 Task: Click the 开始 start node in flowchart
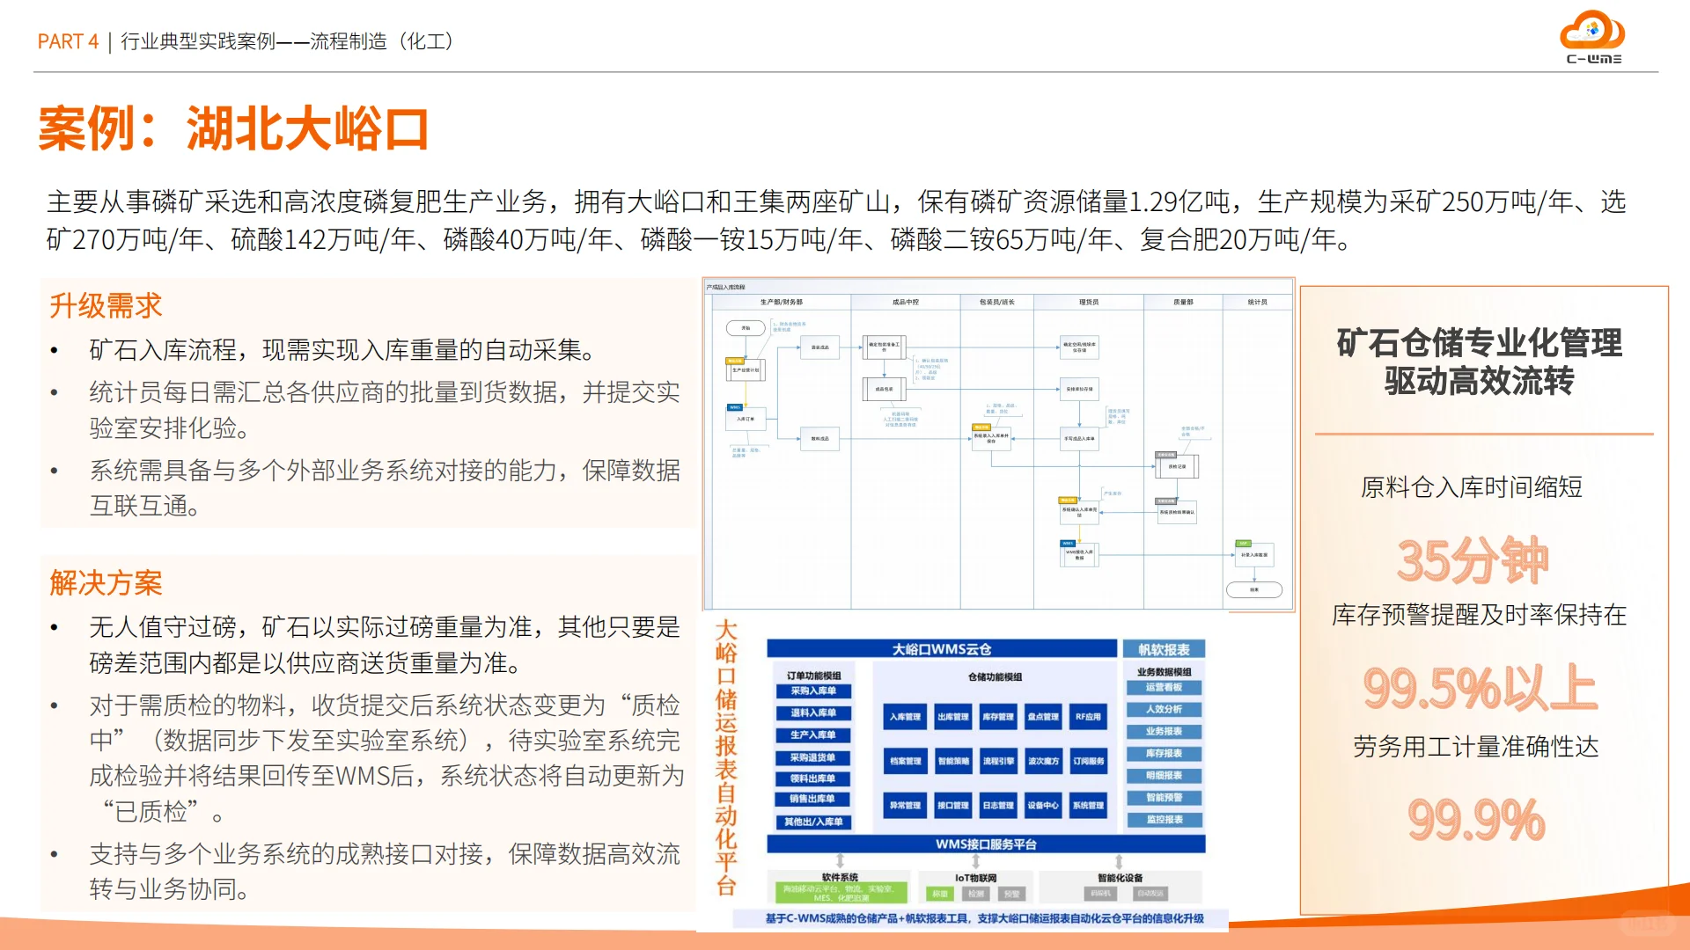point(746,328)
